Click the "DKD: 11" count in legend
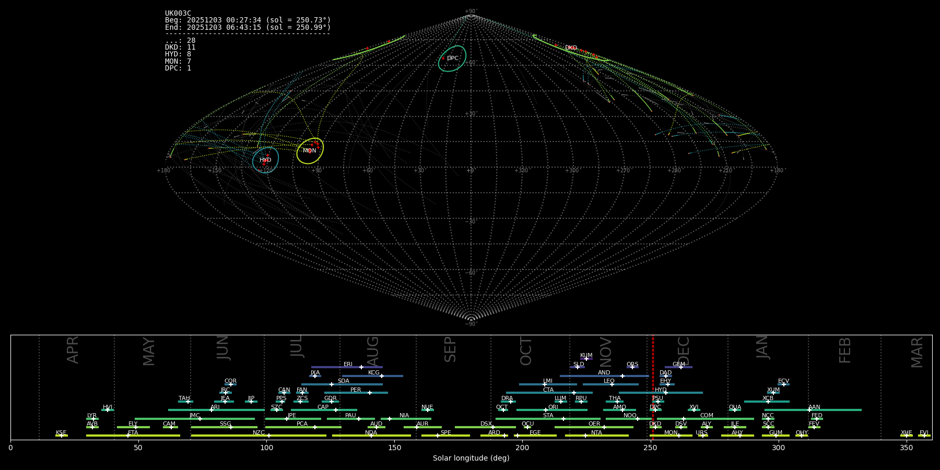940x470 pixels. point(180,48)
